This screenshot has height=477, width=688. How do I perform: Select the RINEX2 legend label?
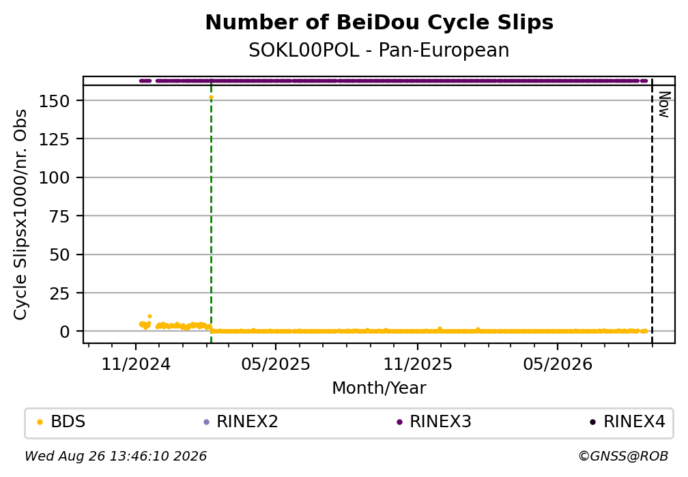pos(248,422)
